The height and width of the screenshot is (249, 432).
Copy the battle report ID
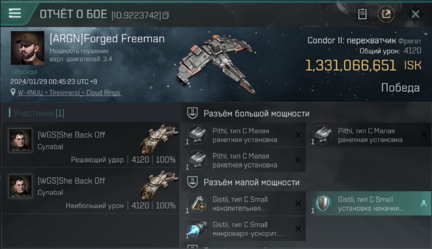166,15
